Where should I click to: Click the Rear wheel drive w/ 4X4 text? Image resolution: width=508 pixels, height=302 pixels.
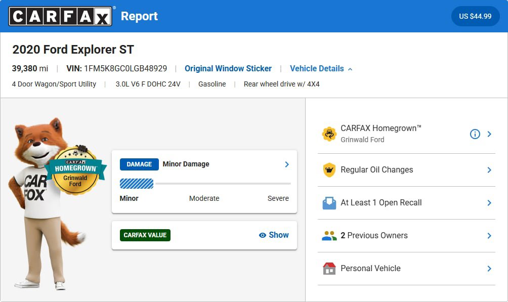(281, 84)
